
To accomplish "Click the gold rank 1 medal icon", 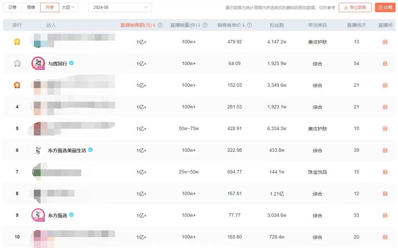I will 17,42.
